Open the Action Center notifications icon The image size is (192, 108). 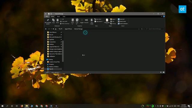(x=189, y=106)
